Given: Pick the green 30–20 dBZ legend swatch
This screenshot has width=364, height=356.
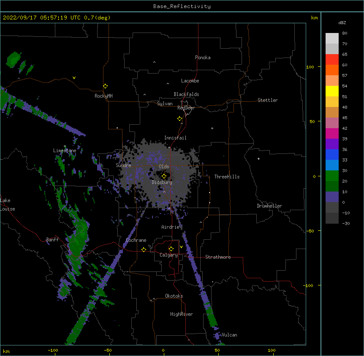Looking at the screenshot, I should pyautogui.click(x=332, y=176).
